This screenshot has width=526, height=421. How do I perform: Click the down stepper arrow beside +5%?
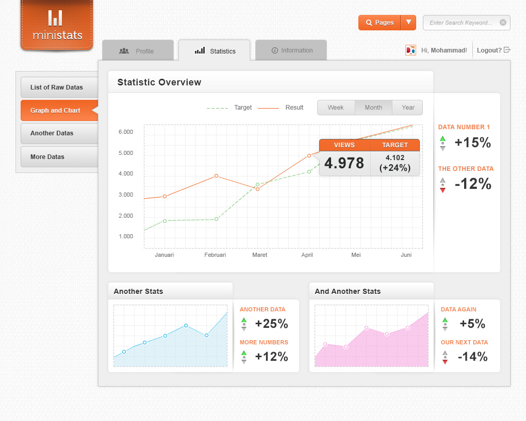(x=445, y=328)
